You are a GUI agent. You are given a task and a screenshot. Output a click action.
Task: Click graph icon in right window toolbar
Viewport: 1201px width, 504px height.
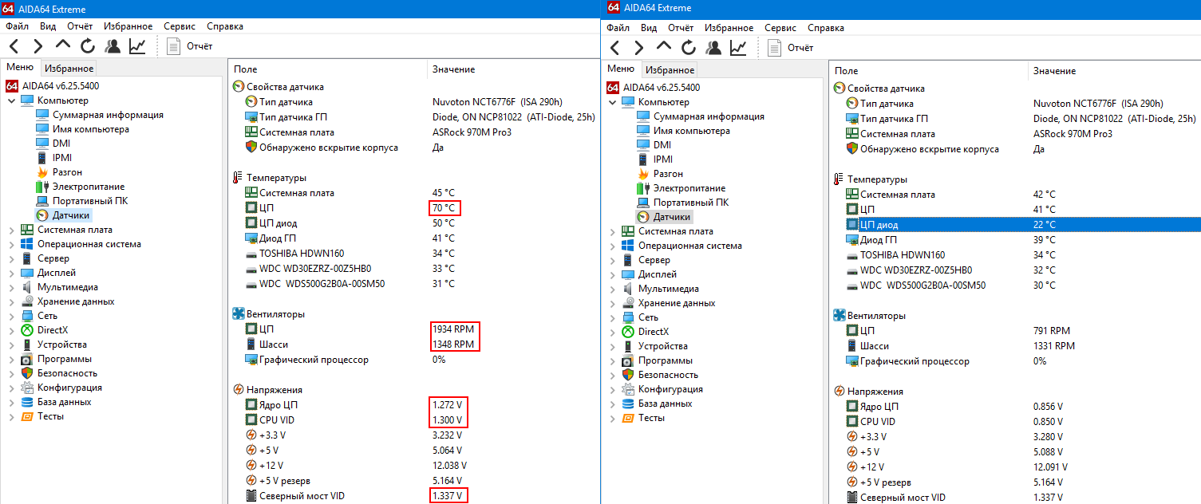pos(738,48)
